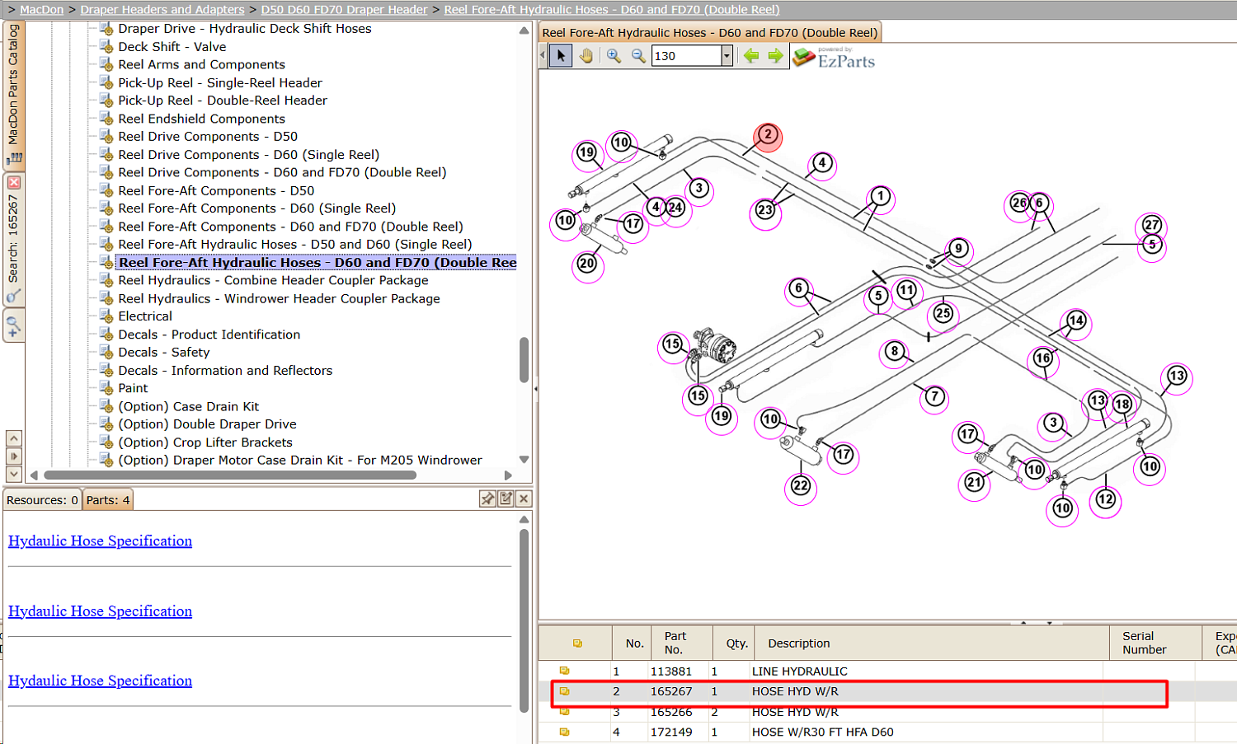The image size is (1237, 744).
Task: Zoom in on the diagram
Action: tap(614, 56)
